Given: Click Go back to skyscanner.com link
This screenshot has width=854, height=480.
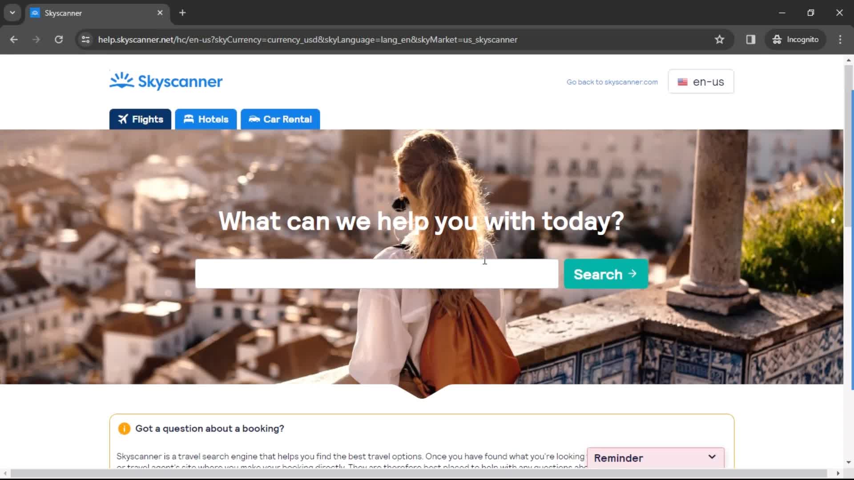Looking at the screenshot, I should 612,81.
